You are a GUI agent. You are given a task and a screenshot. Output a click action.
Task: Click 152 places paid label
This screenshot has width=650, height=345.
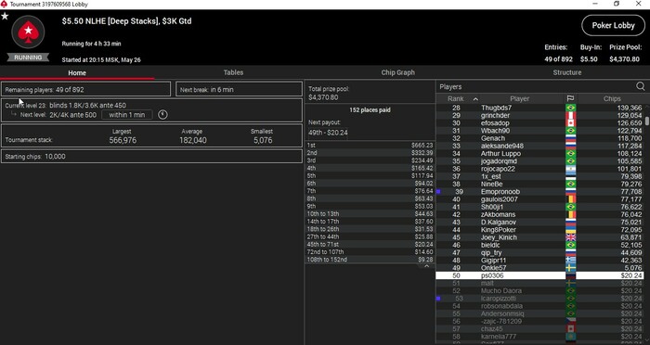pos(370,110)
